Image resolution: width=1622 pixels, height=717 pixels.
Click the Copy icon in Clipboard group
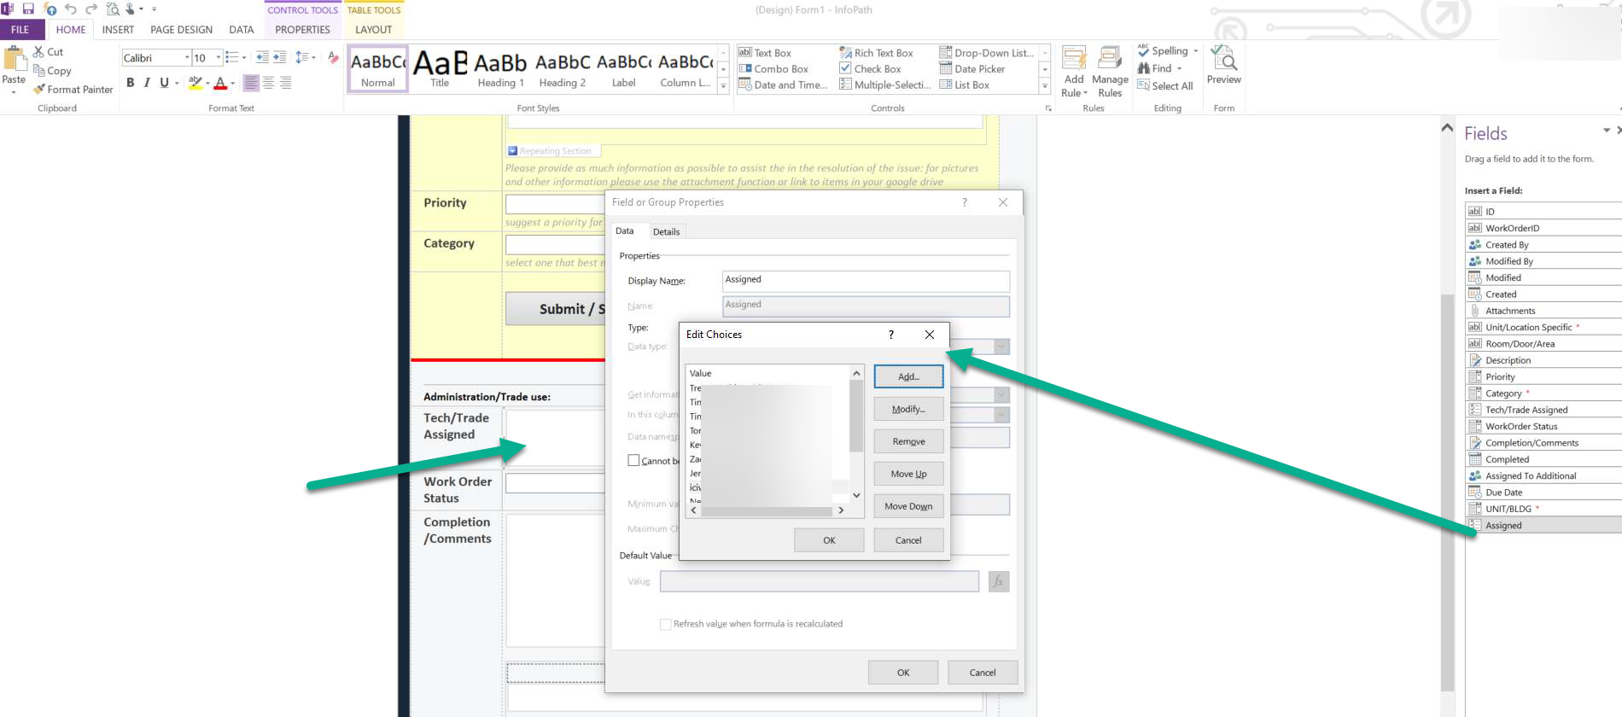pyautogui.click(x=38, y=71)
